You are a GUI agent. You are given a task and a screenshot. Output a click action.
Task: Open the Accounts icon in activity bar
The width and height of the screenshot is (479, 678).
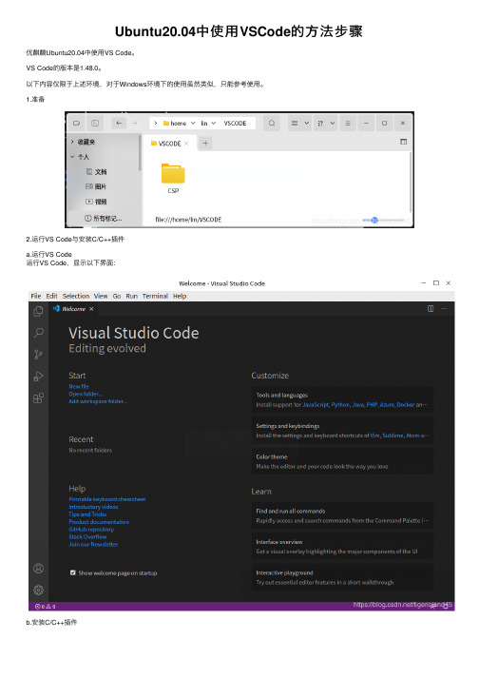tap(38, 569)
